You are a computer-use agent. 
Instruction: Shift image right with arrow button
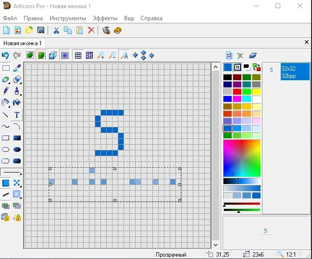pyautogui.click(x=151, y=55)
